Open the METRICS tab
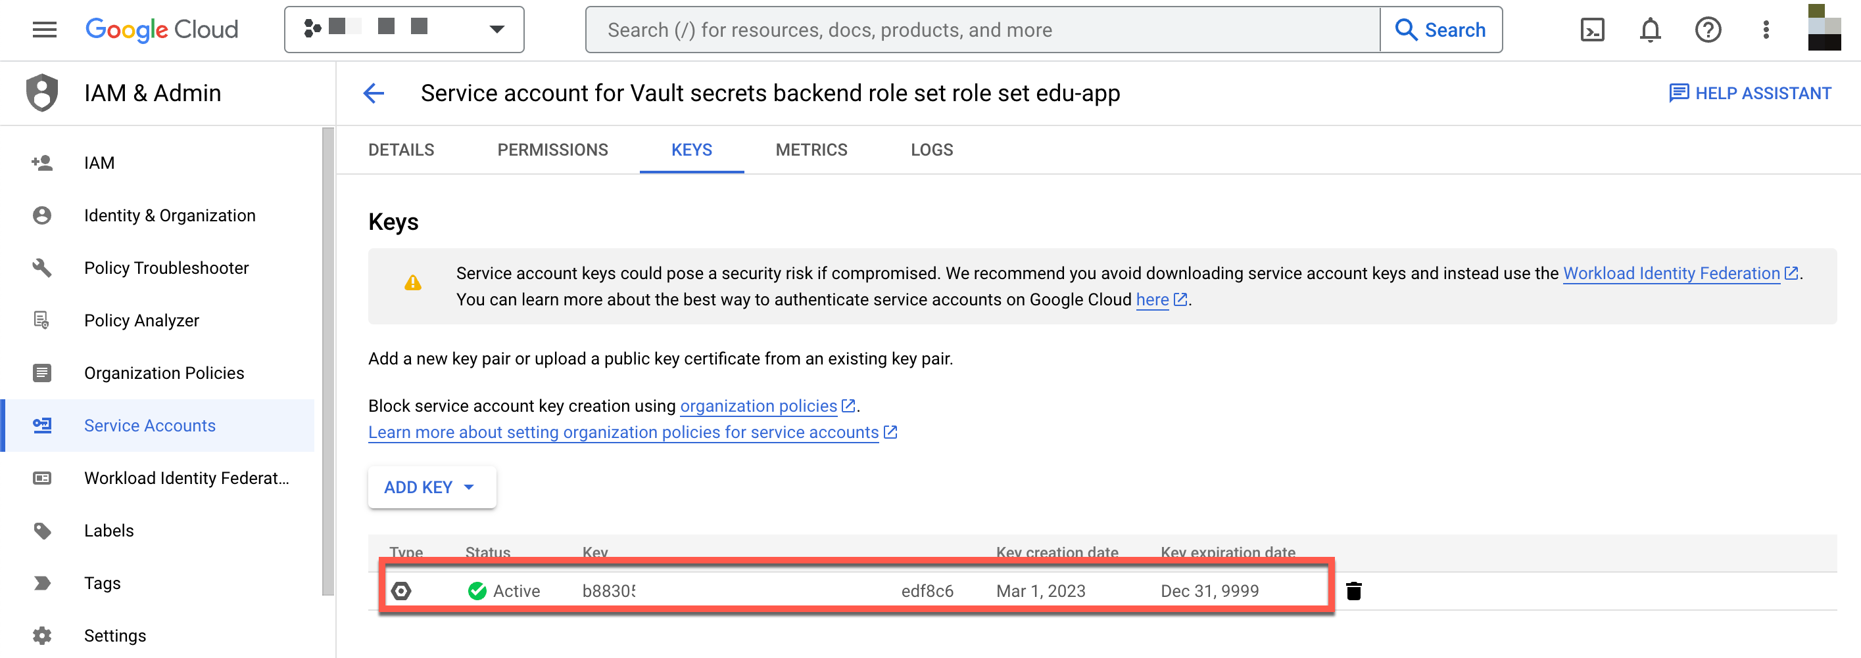The width and height of the screenshot is (1861, 658). click(811, 149)
